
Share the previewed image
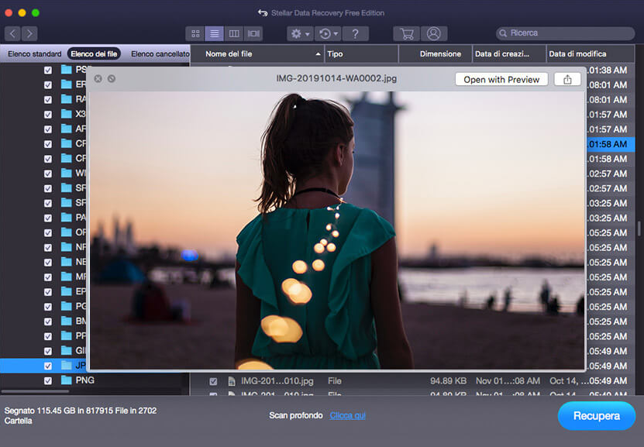click(567, 79)
